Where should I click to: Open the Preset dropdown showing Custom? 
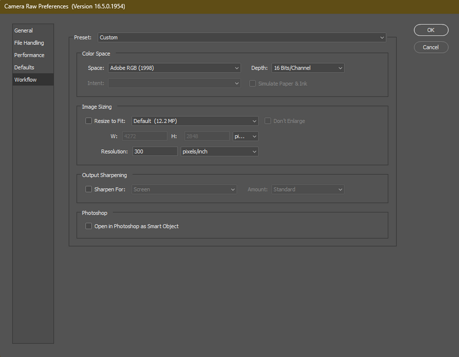pos(242,38)
